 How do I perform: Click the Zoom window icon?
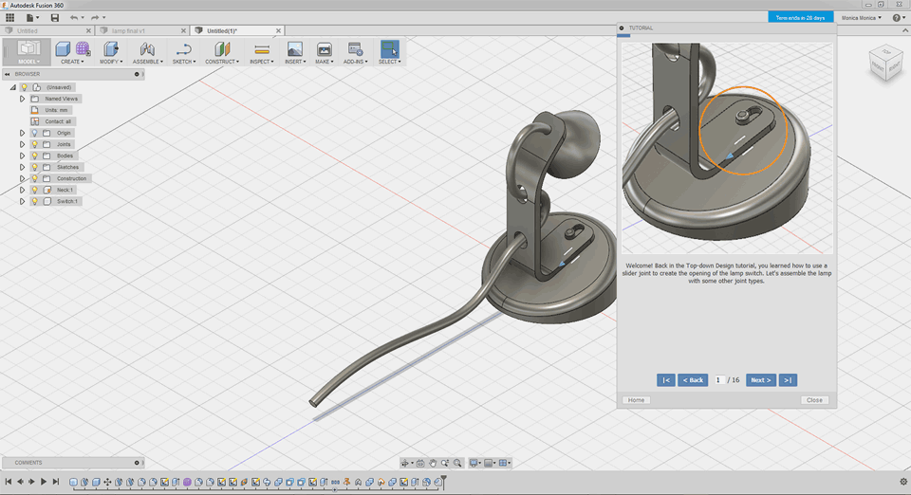coord(445,463)
